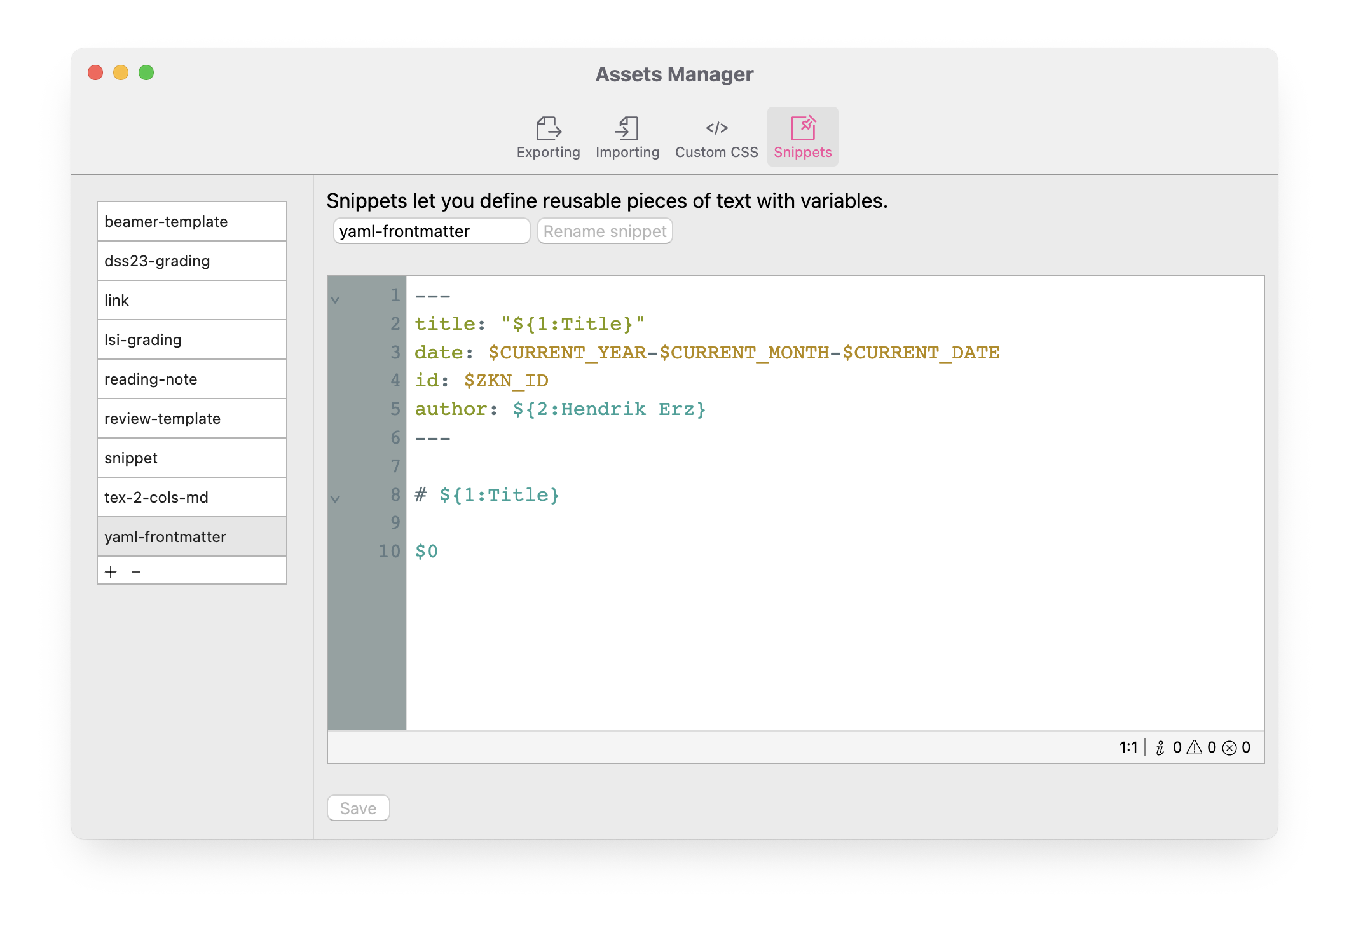Click the warning triangle icon in statusbar
The image size is (1349, 933).
[1195, 748]
